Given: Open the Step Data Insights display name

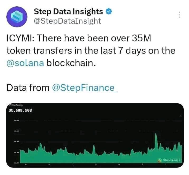Looking at the screenshot, I should tap(68, 11).
